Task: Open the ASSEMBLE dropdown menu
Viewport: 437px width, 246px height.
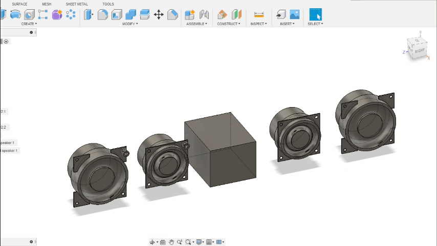Action: [x=196, y=24]
